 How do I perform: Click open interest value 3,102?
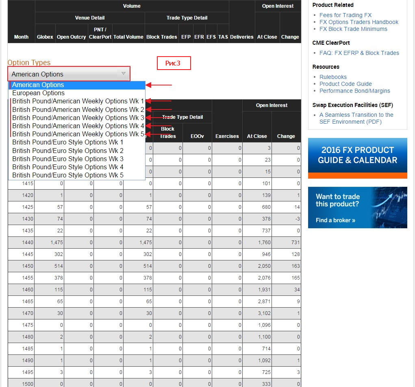coord(264,313)
